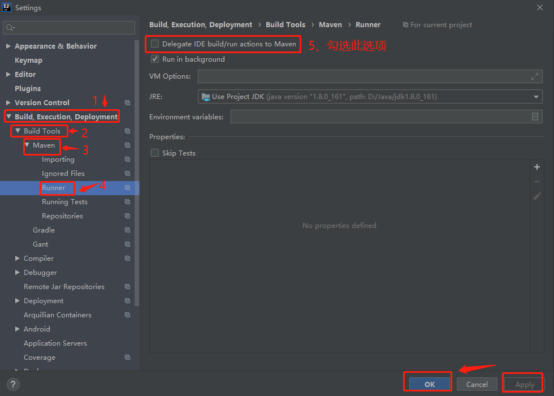Viewport: 554px width, 396px height.
Task: Click project-level icon beside Gant
Action: [128, 244]
